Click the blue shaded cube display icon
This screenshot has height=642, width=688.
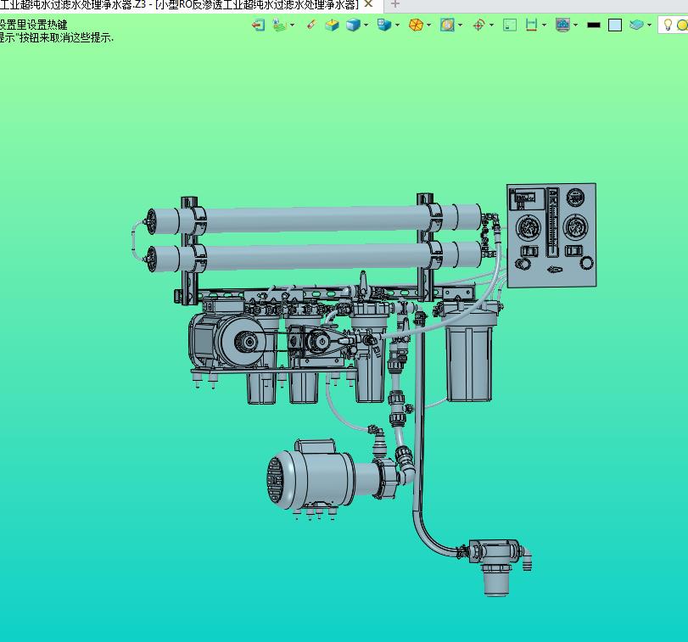tap(353, 25)
